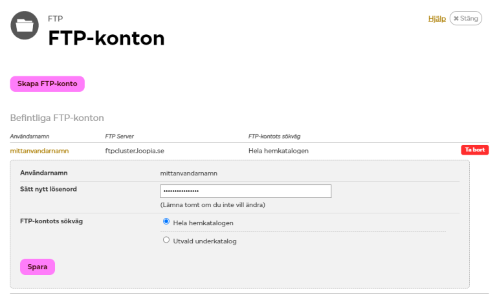
Task: Click the X icon in Stäng button
Action: pos(456,19)
